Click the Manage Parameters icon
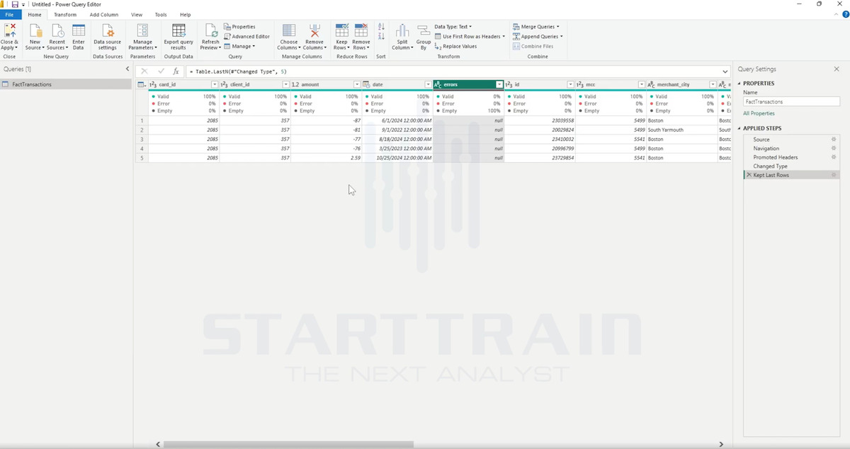The height and width of the screenshot is (449, 850). [x=142, y=30]
